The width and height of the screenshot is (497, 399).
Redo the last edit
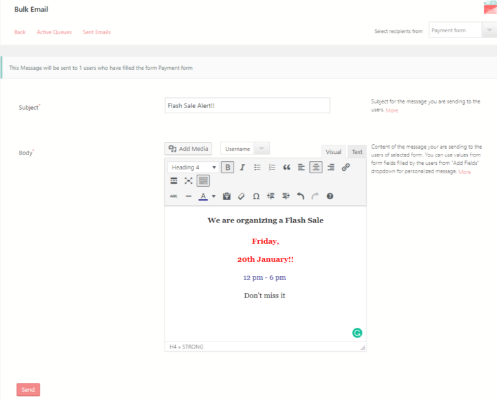(x=315, y=197)
